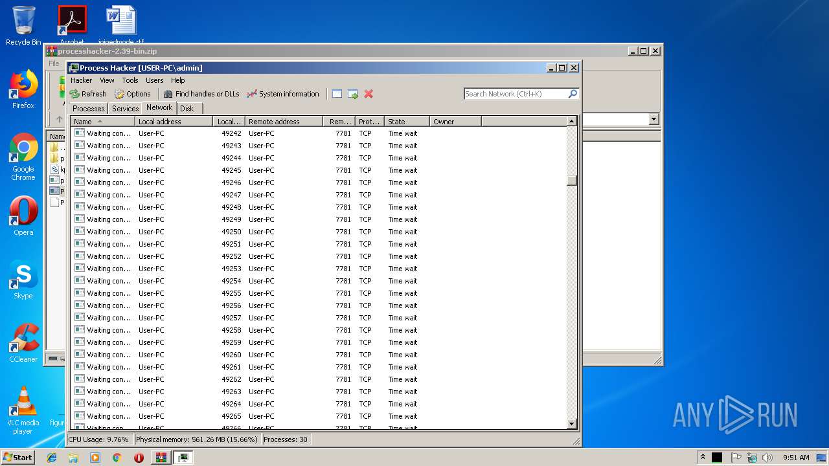The image size is (829, 466).
Task: Click the icon of the row with port 49250
Action: (x=80, y=231)
